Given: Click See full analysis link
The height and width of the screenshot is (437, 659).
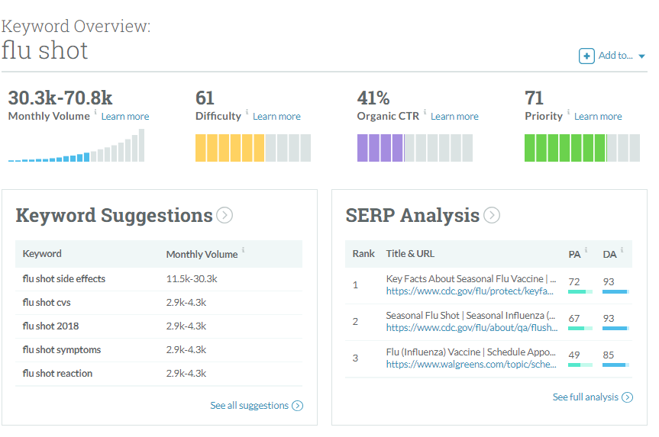Looking at the screenshot, I should [586, 397].
